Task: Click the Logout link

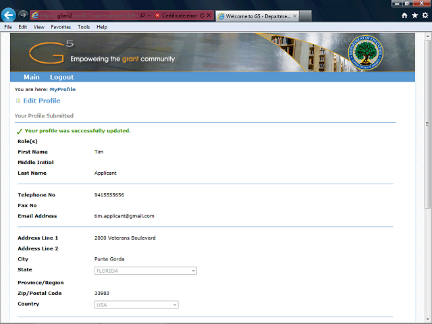Action: coord(61,77)
